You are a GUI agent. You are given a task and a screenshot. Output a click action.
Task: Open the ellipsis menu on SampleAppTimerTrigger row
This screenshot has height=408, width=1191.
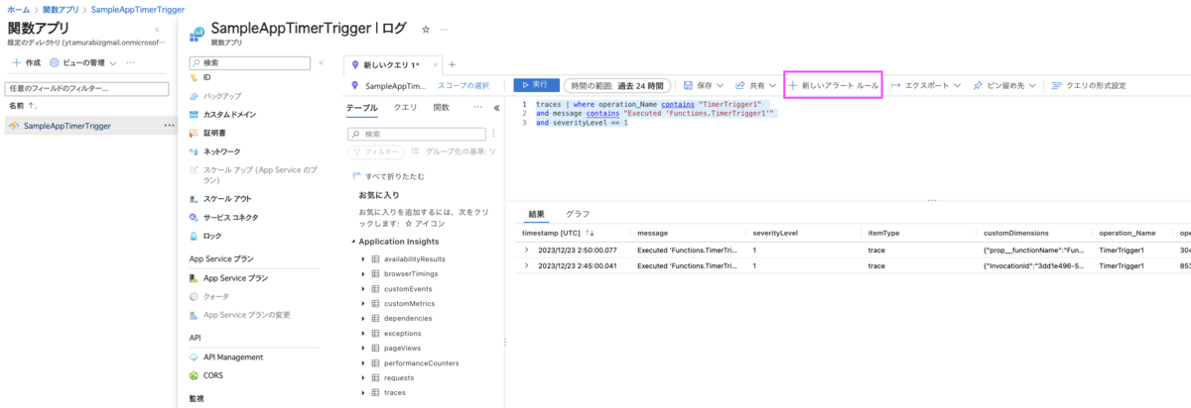(x=168, y=126)
